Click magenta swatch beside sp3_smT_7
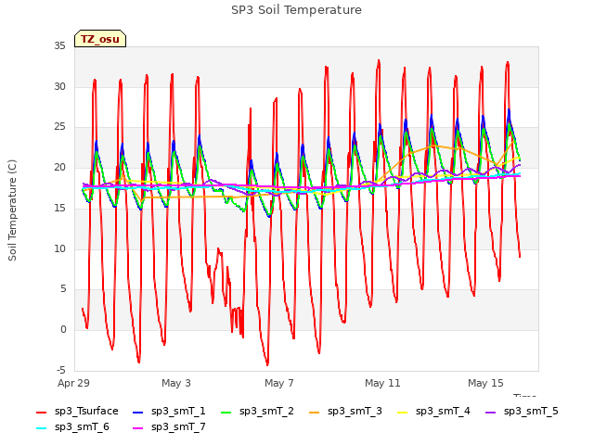The image size is (594, 445). tap(138, 428)
